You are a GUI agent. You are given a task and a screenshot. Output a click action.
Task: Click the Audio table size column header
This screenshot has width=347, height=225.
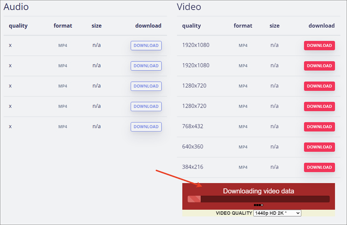coord(97,26)
